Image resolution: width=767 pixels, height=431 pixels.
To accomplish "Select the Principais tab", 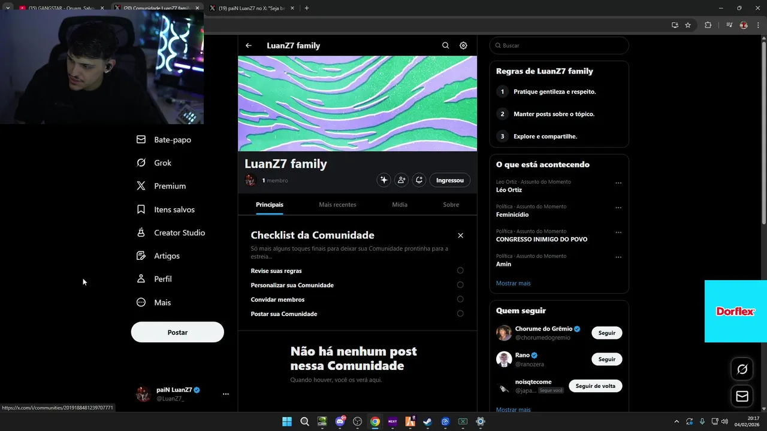I will point(270,205).
